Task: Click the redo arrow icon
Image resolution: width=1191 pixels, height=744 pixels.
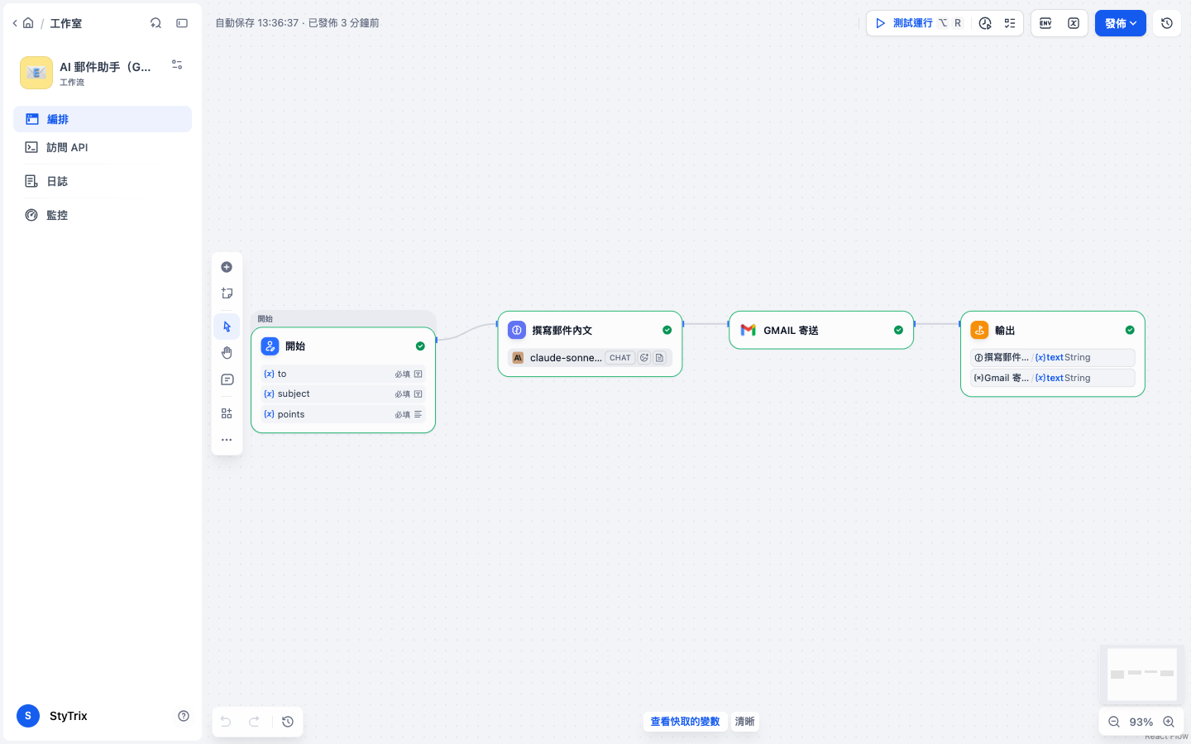Action: pyautogui.click(x=255, y=722)
